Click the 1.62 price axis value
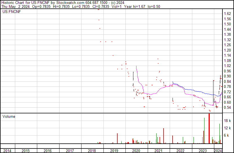Image resolution: width=234 pixels, height=153 pixels. [x=228, y=14]
